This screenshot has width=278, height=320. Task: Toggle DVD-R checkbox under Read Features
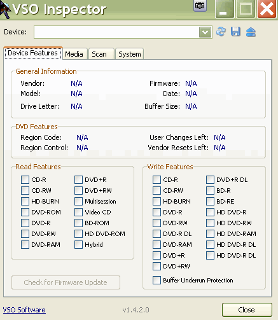pos(25,223)
